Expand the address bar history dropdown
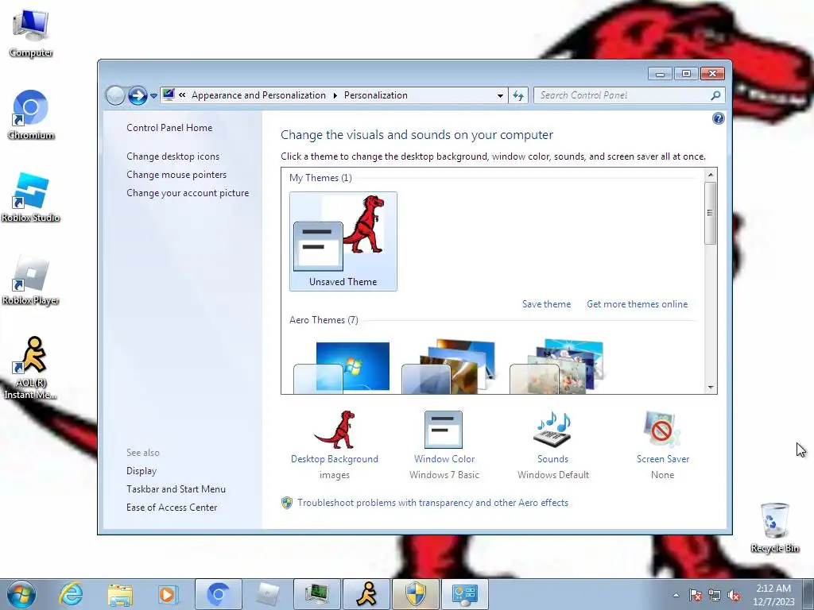 pos(500,95)
